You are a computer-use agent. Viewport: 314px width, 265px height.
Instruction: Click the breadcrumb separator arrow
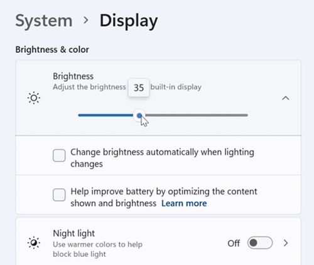coord(86,20)
